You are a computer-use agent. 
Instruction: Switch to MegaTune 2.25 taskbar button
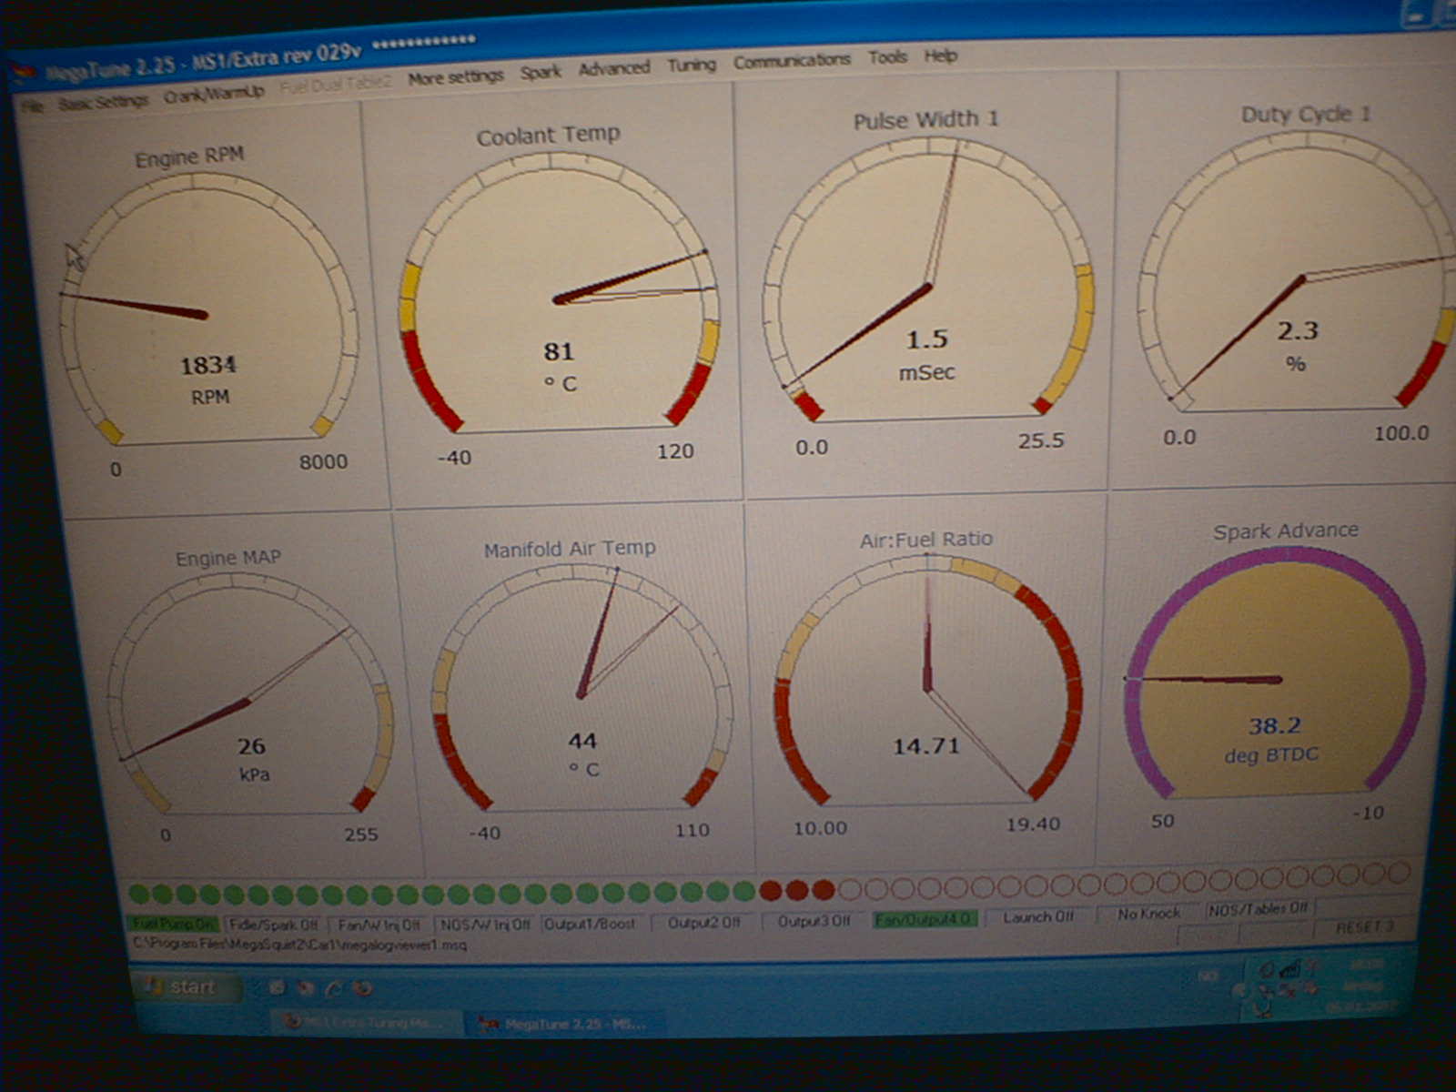(564, 1024)
